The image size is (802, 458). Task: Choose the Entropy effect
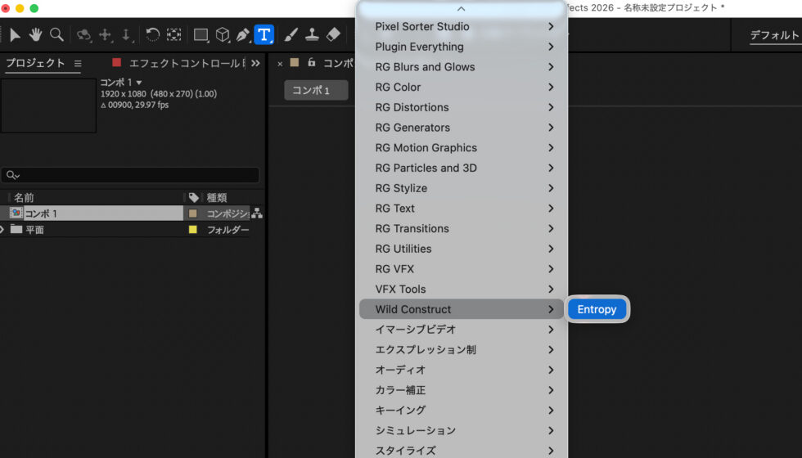(597, 309)
